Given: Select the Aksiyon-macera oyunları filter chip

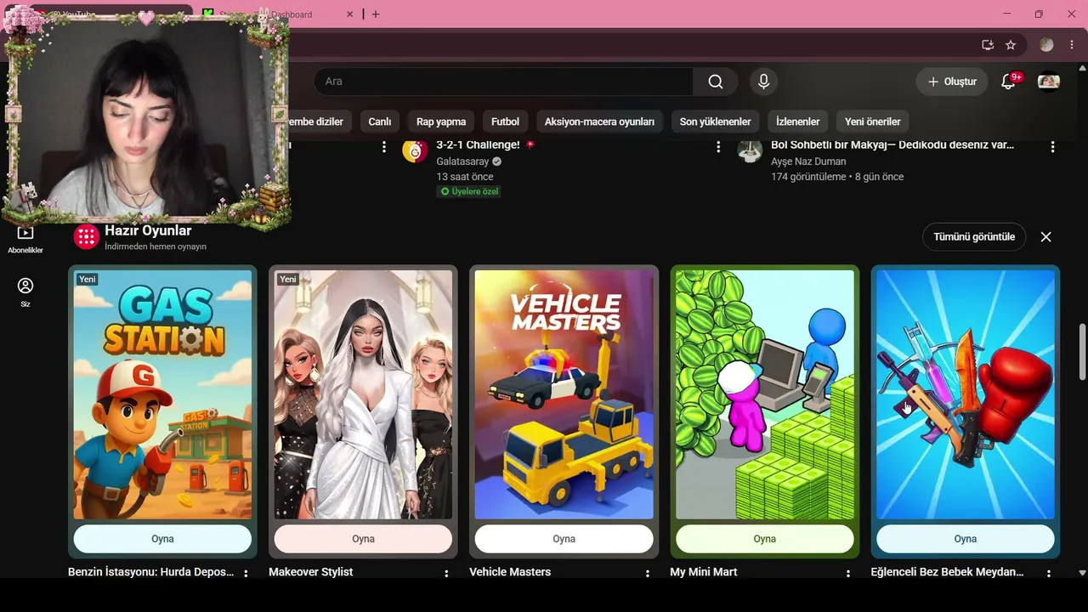Looking at the screenshot, I should pos(599,122).
